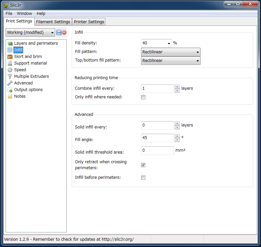Go to the Speed settings page
This screenshot has width=261, height=247.
pyautogui.click(x=20, y=70)
